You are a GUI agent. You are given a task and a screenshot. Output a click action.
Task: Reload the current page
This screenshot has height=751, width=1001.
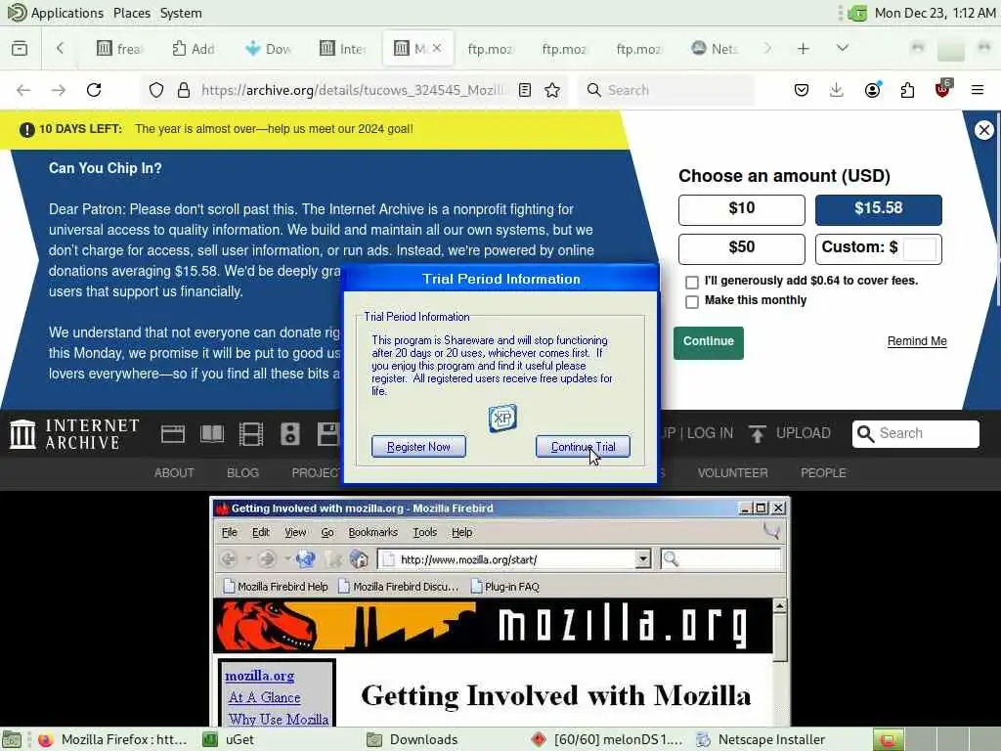pos(94,90)
